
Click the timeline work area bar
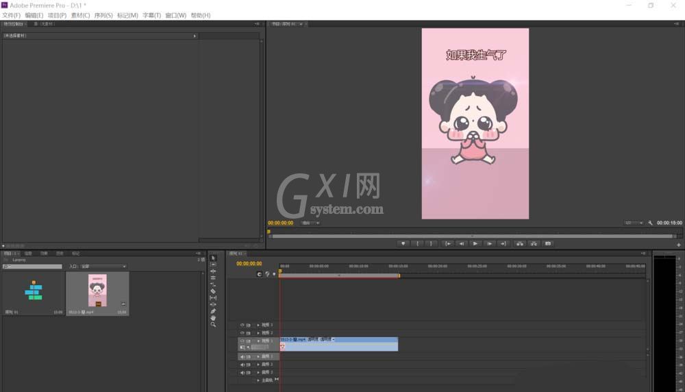tap(340, 275)
